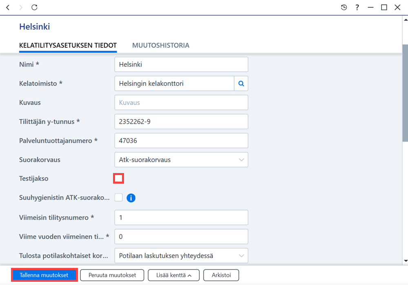Click the Peruuta muutokset button

click(x=112, y=275)
